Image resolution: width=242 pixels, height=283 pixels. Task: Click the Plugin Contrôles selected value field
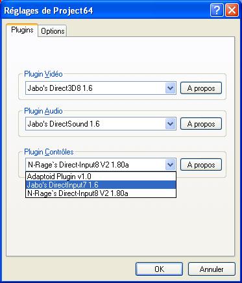click(101, 165)
